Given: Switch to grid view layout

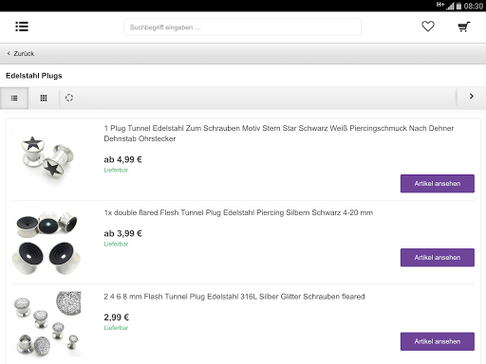Looking at the screenshot, I should click(x=44, y=98).
